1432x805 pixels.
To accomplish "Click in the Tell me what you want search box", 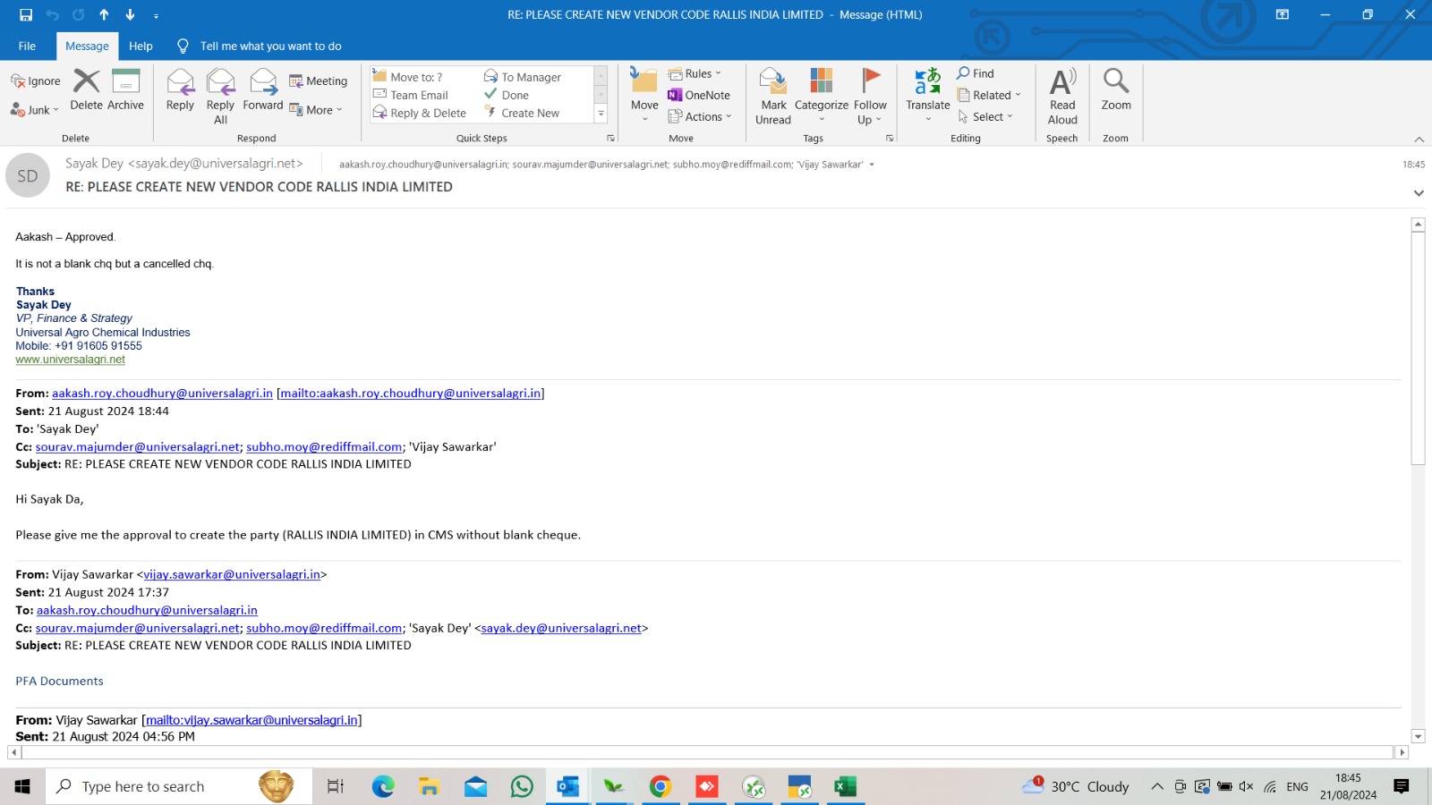I will (x=270, y=46).
